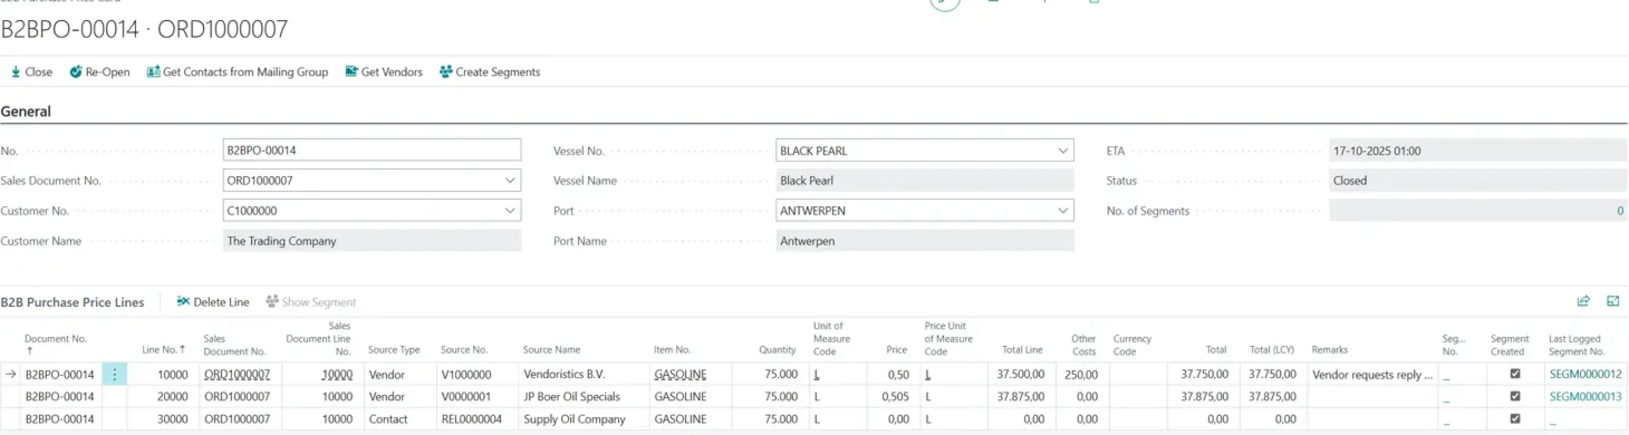
Task: Open the segment link SEGM0000013
Action: [x=1585, y=397]
